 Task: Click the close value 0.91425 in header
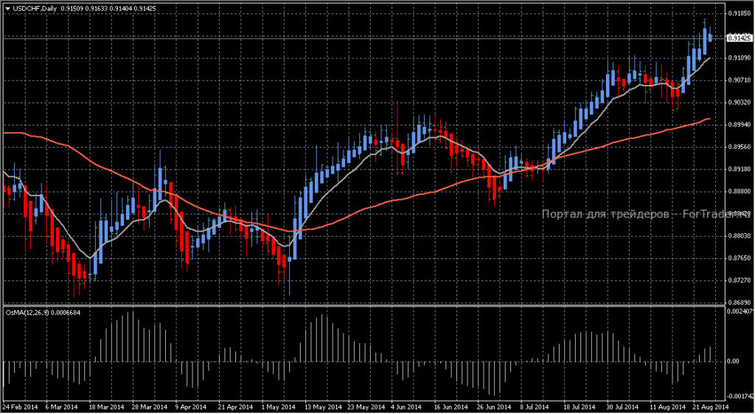coord(147,9)
